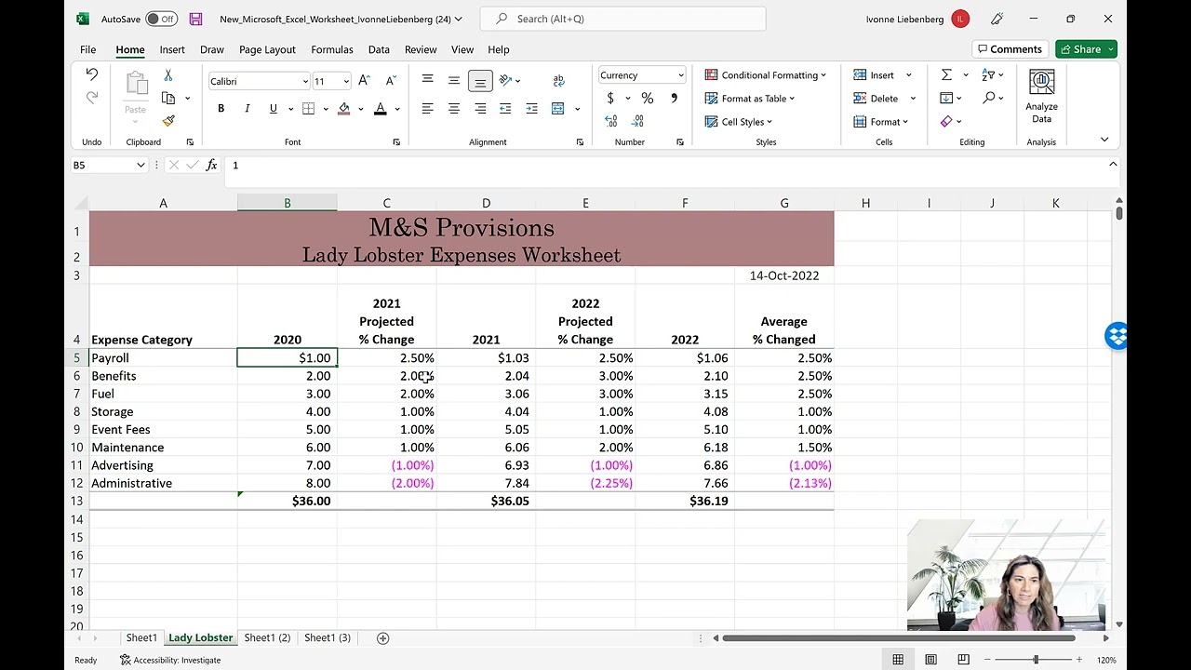This screenshot has height=670, width=1191.
Task: Click the Share button
Action: tap(1086, 49)
